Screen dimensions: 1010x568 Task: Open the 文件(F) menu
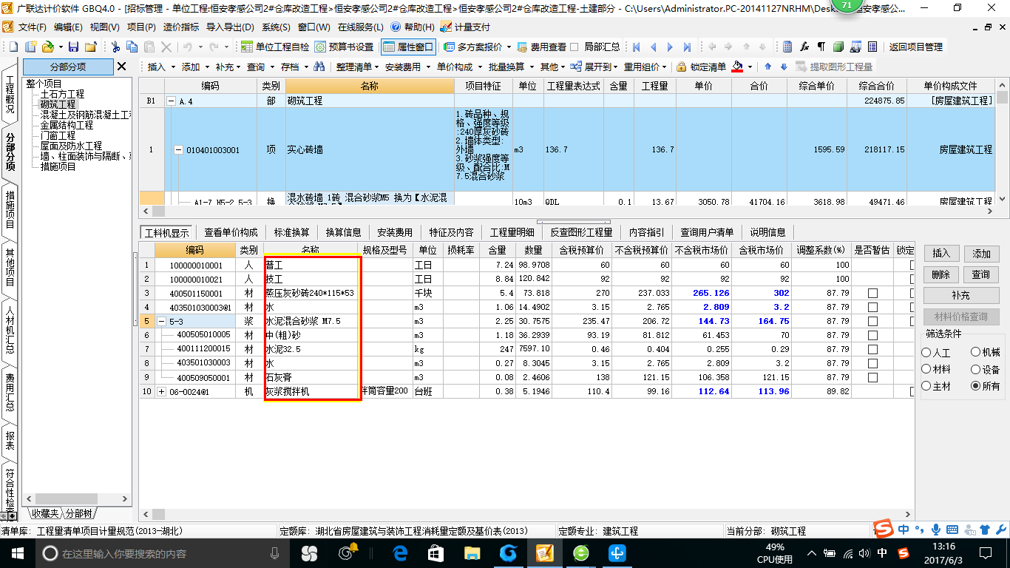point(33,27)
